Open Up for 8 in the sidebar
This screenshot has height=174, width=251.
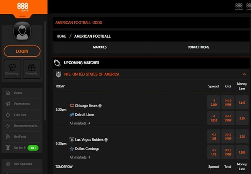(22, 148)
